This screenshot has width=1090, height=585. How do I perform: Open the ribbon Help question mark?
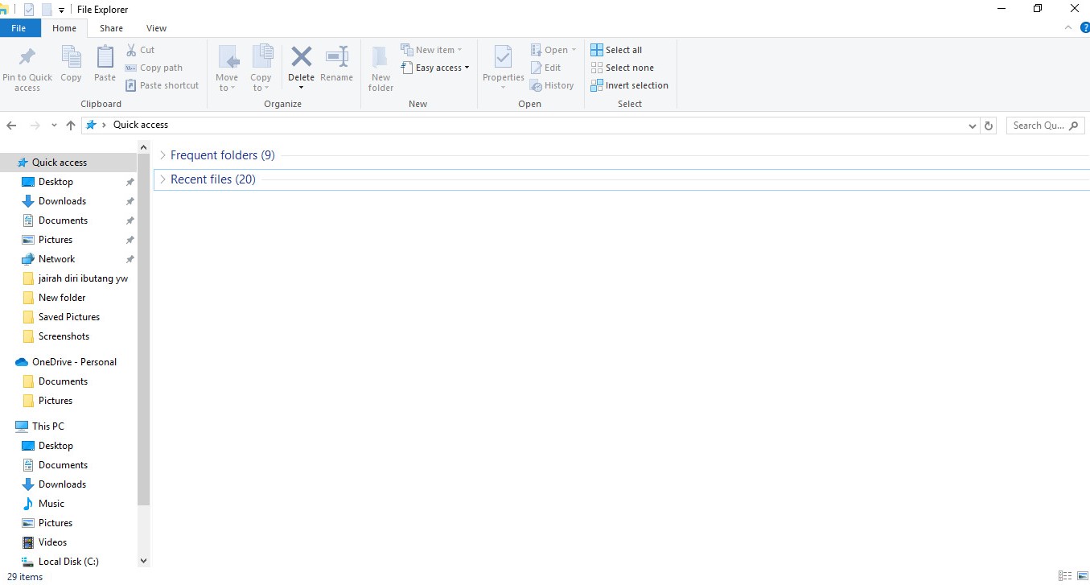pyautogui.click(x=1084, y=27)
